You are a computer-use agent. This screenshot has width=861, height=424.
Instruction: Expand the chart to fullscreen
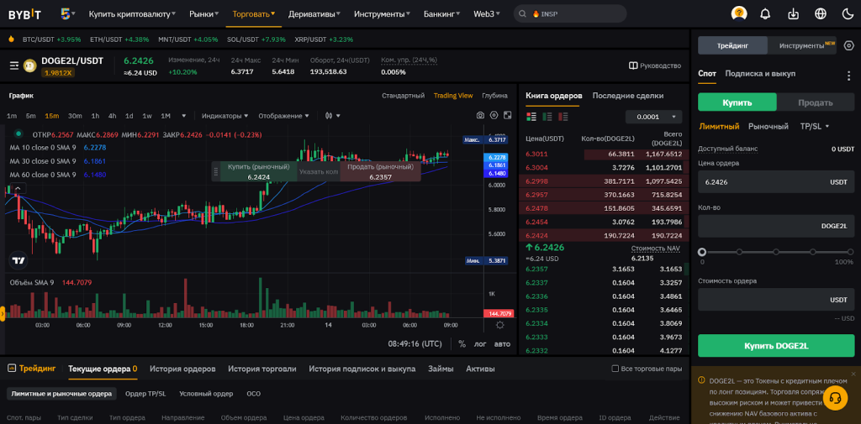(507, 115)
